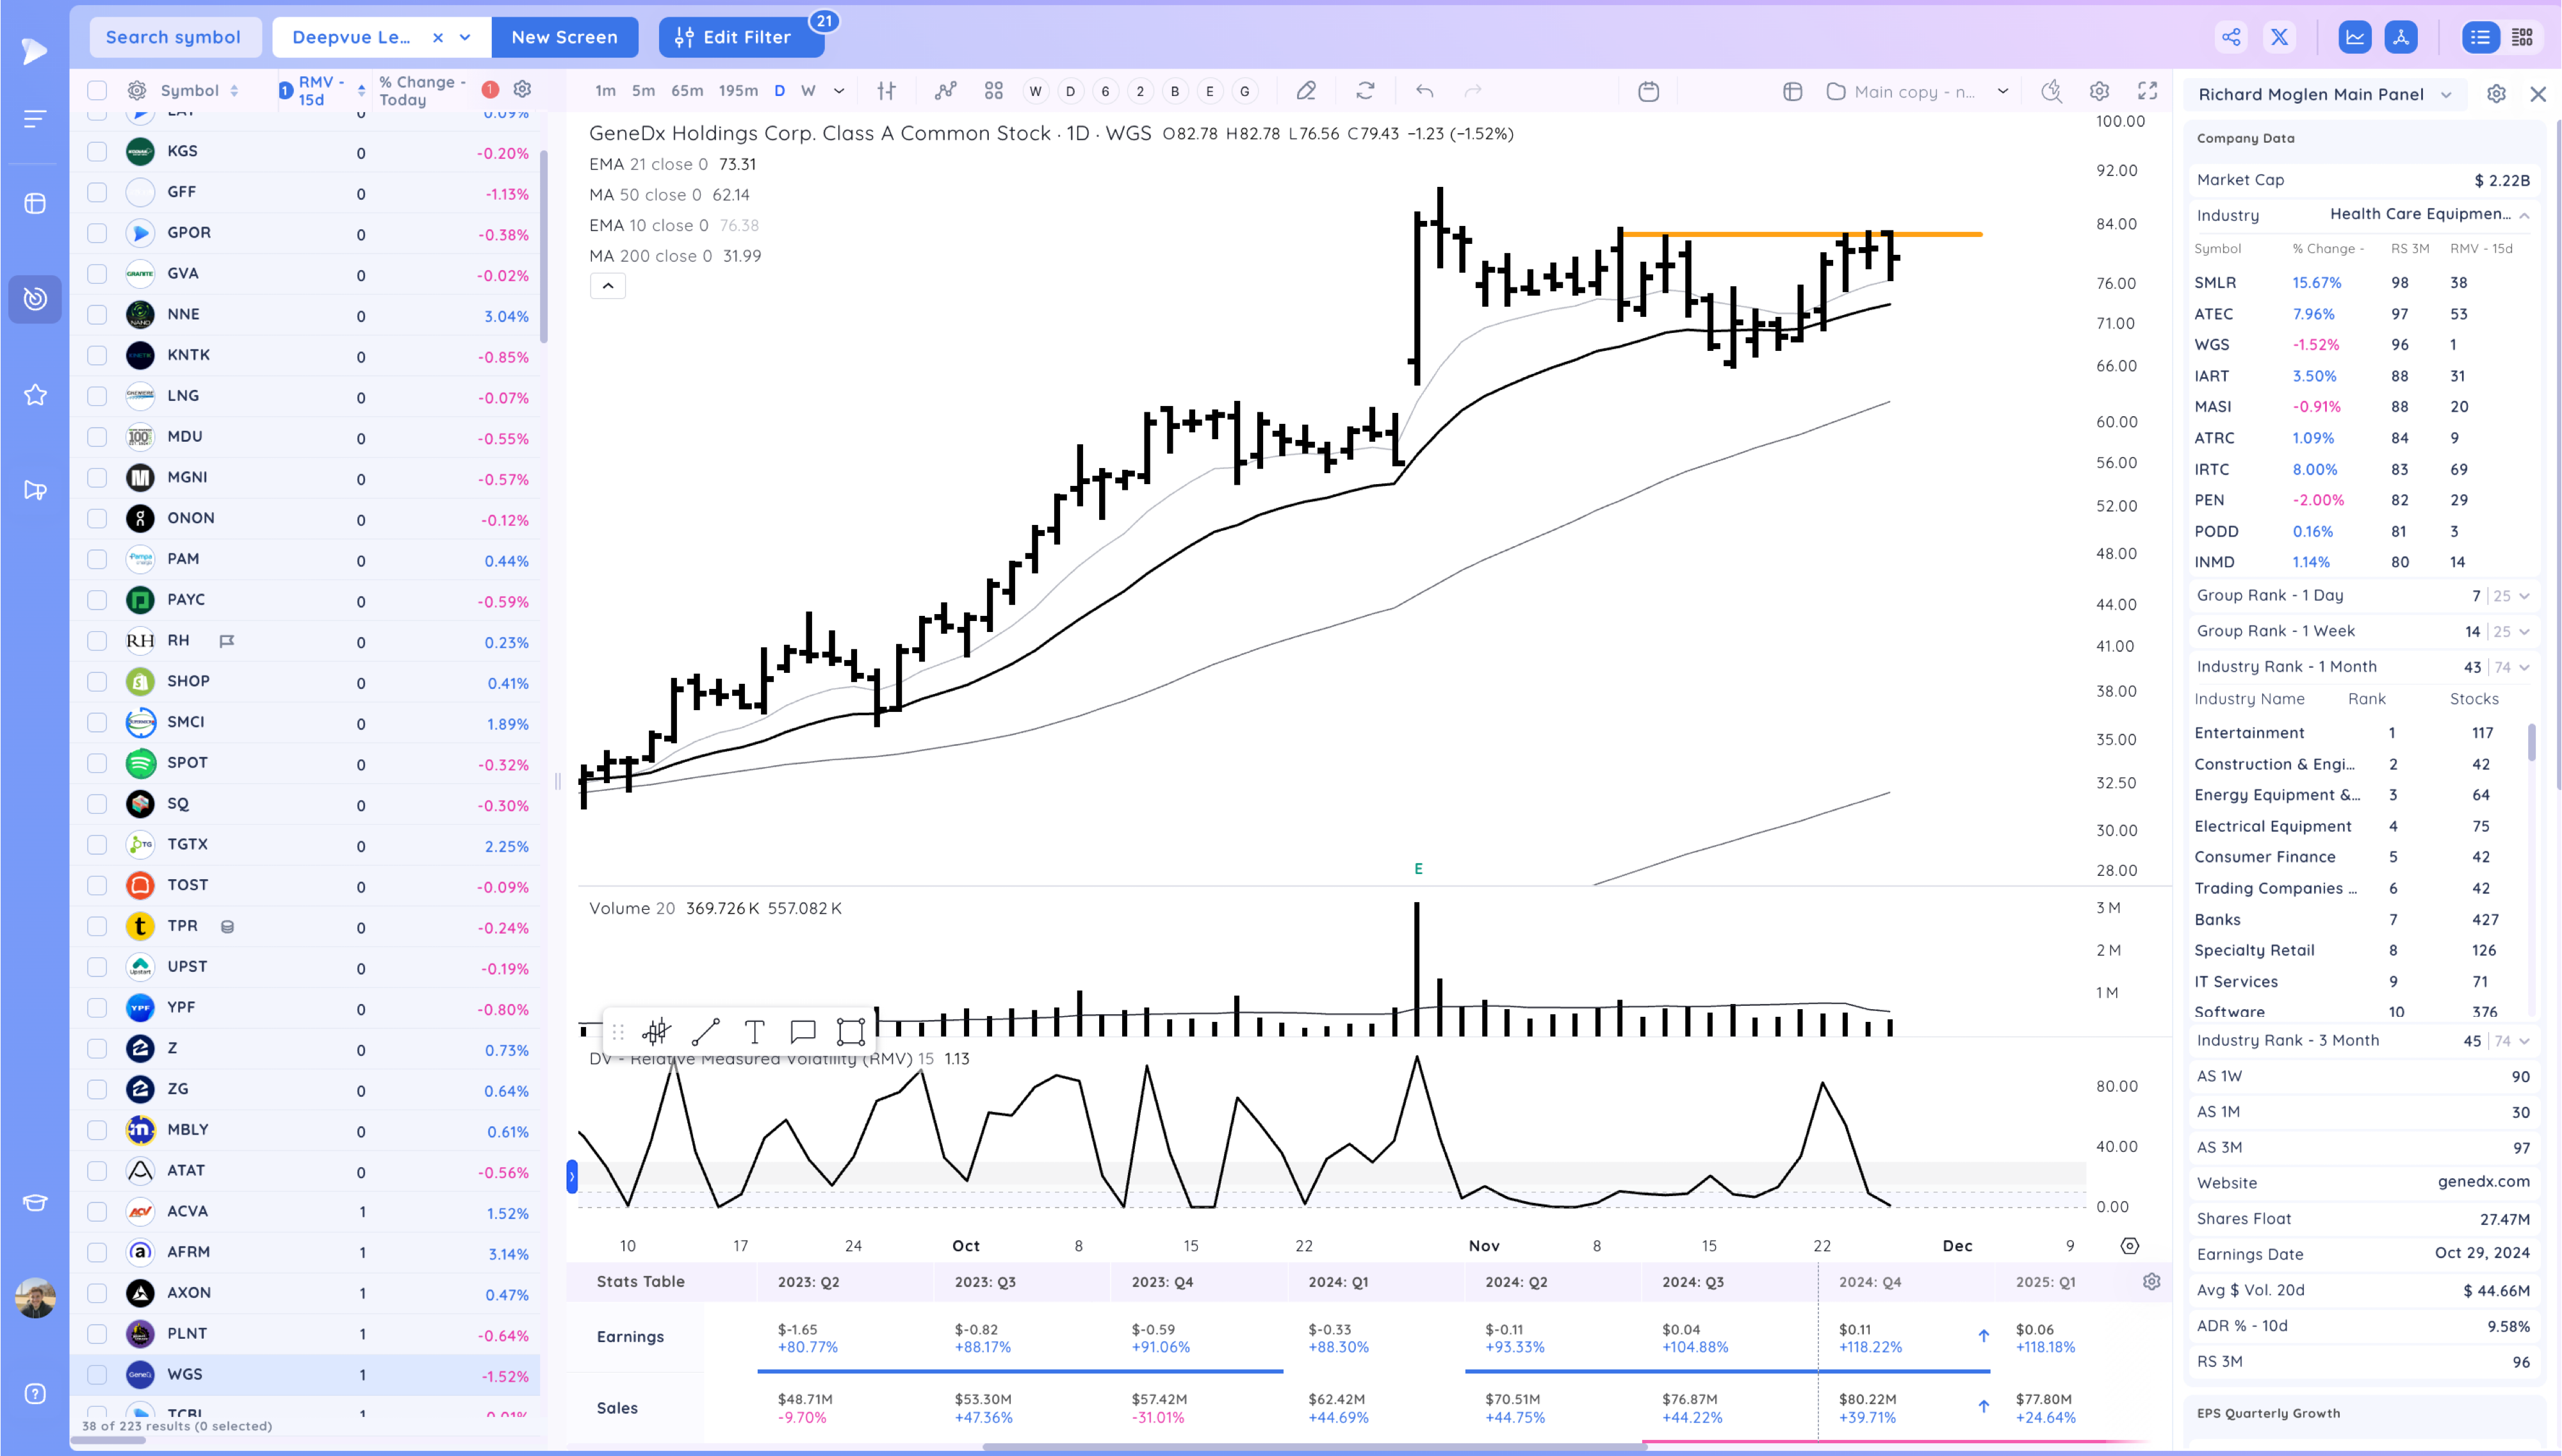This screenshot has width=2562, height=1456.
Task: Select the comment callout tool
Action: point(803,1031)
